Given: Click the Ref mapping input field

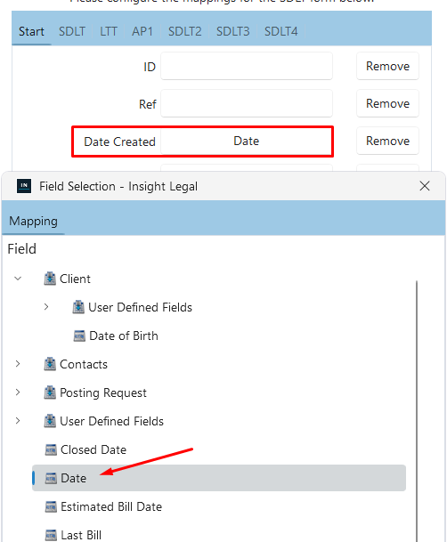Looking at the screenshot, I should click(x=247, y=103).
